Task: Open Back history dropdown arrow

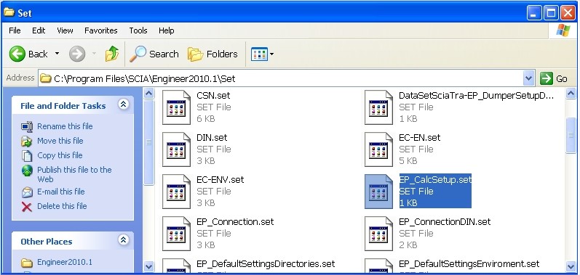Action: 57,54
